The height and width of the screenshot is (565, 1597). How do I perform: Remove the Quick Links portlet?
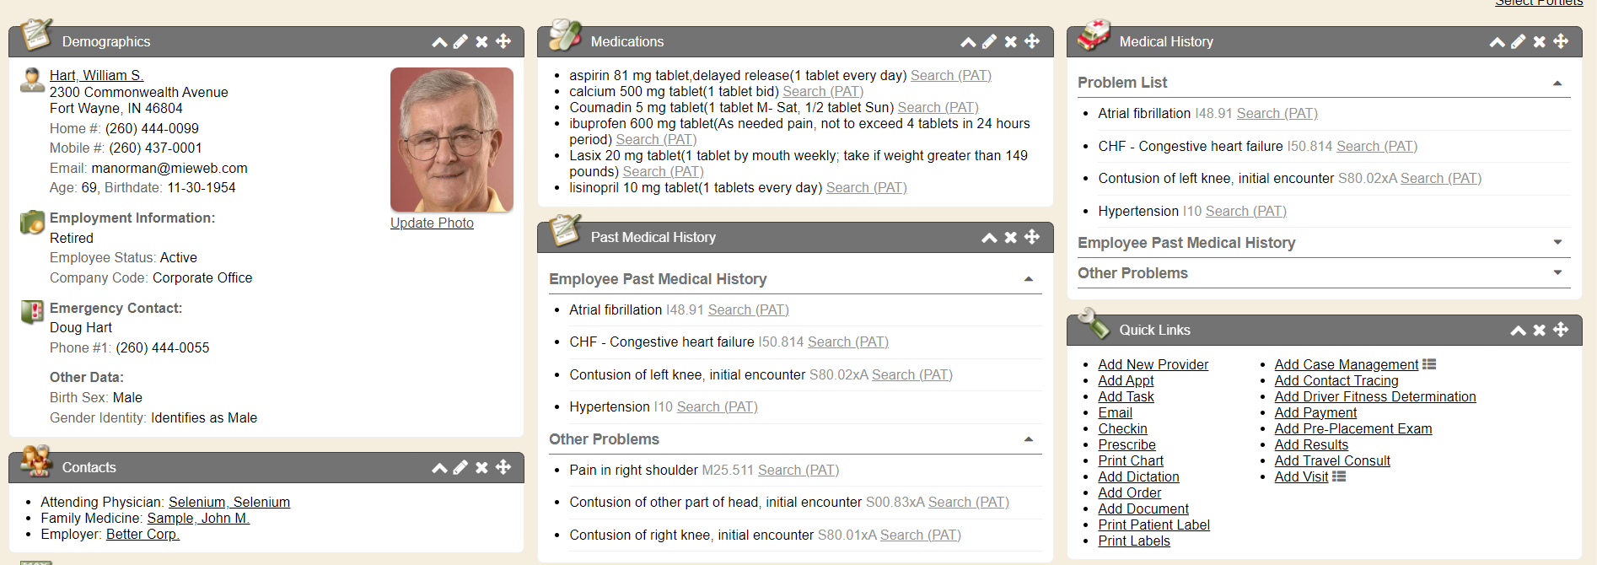(1539, 330)
